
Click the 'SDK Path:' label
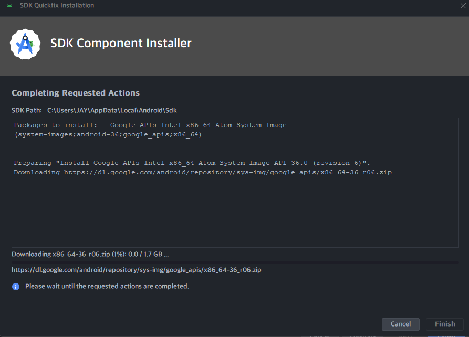coord(27,110)
